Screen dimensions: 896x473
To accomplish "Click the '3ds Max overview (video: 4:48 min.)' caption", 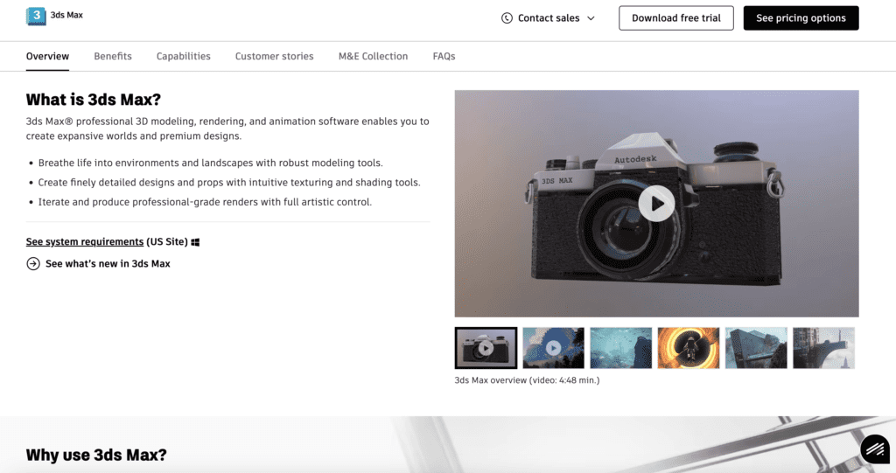I will click(x=527, y=379).
